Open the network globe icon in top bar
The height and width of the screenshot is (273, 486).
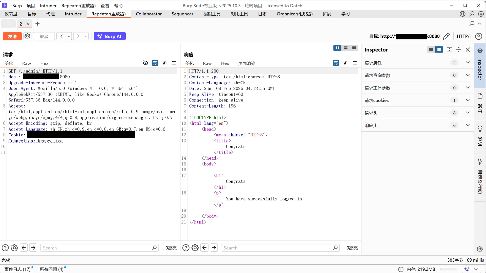pyautogui.click(x=462, y=14)
